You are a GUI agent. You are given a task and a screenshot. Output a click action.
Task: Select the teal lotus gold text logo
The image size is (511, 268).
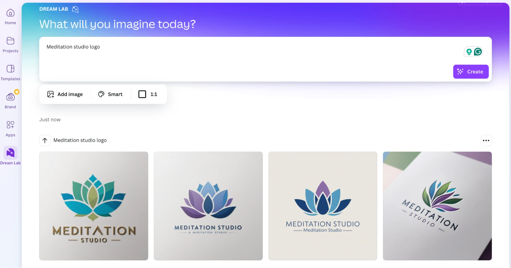(94, 206)
